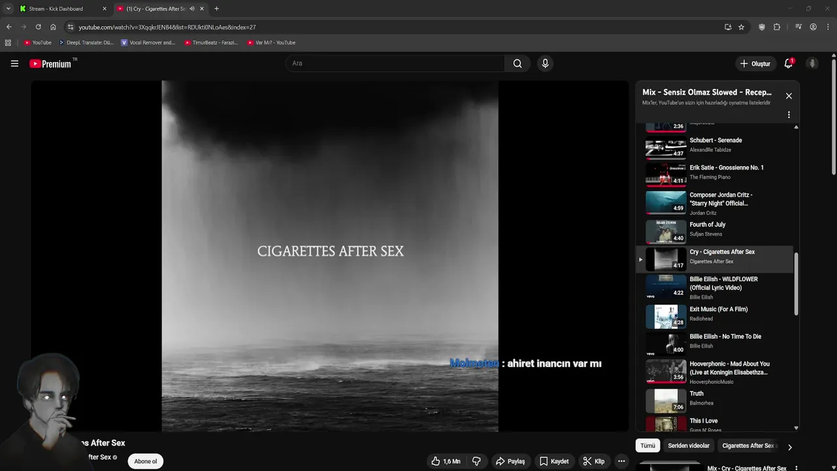The width and height of the screenshot is (837, 471).
Task: Show more filter chips with arrow
Action: pos(789,447)
